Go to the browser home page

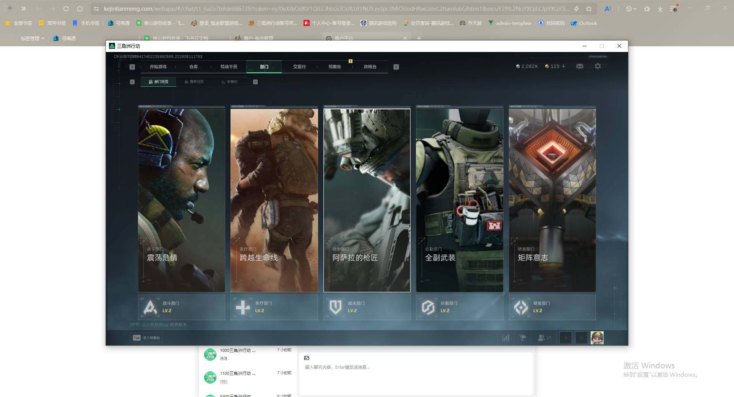point(80,8)
